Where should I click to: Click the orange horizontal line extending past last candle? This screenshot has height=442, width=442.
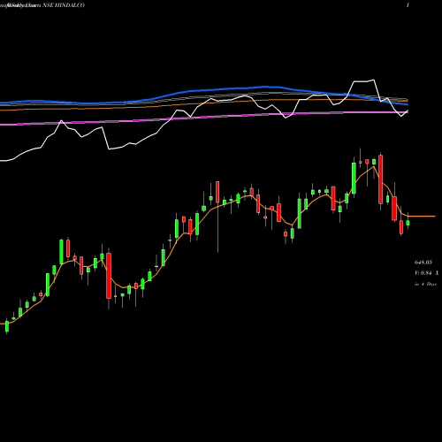pos(422,217)
